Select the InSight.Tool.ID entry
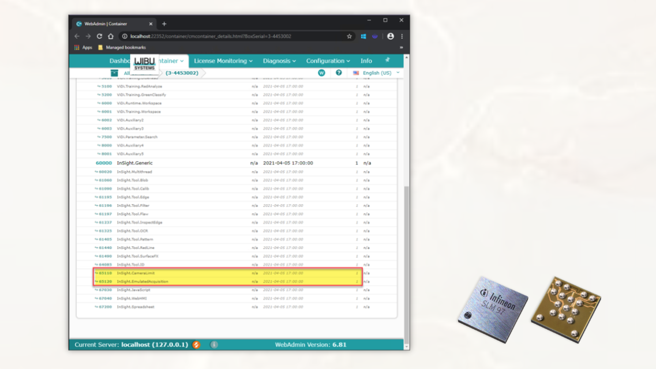The height and width of the screenshot is (369, 656). 130,265
